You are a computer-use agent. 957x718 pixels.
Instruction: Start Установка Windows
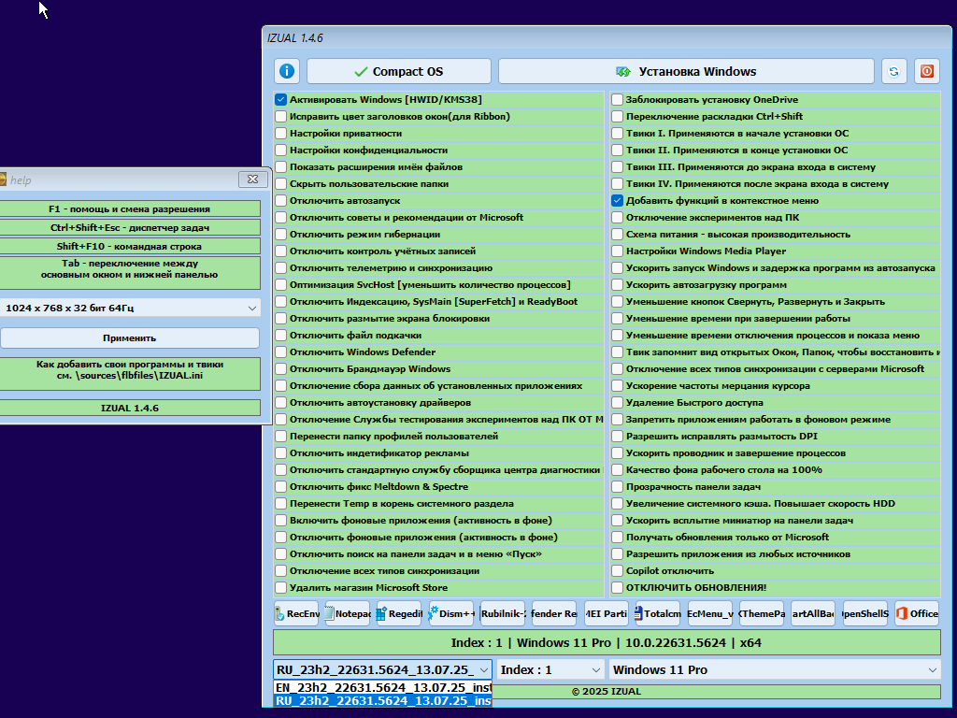point(686,71)
